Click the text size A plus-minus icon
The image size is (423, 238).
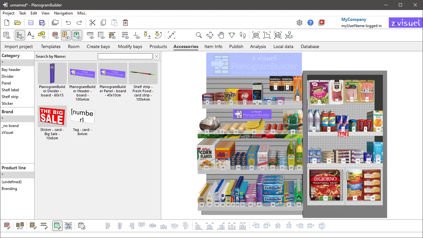tap(31, 35)
